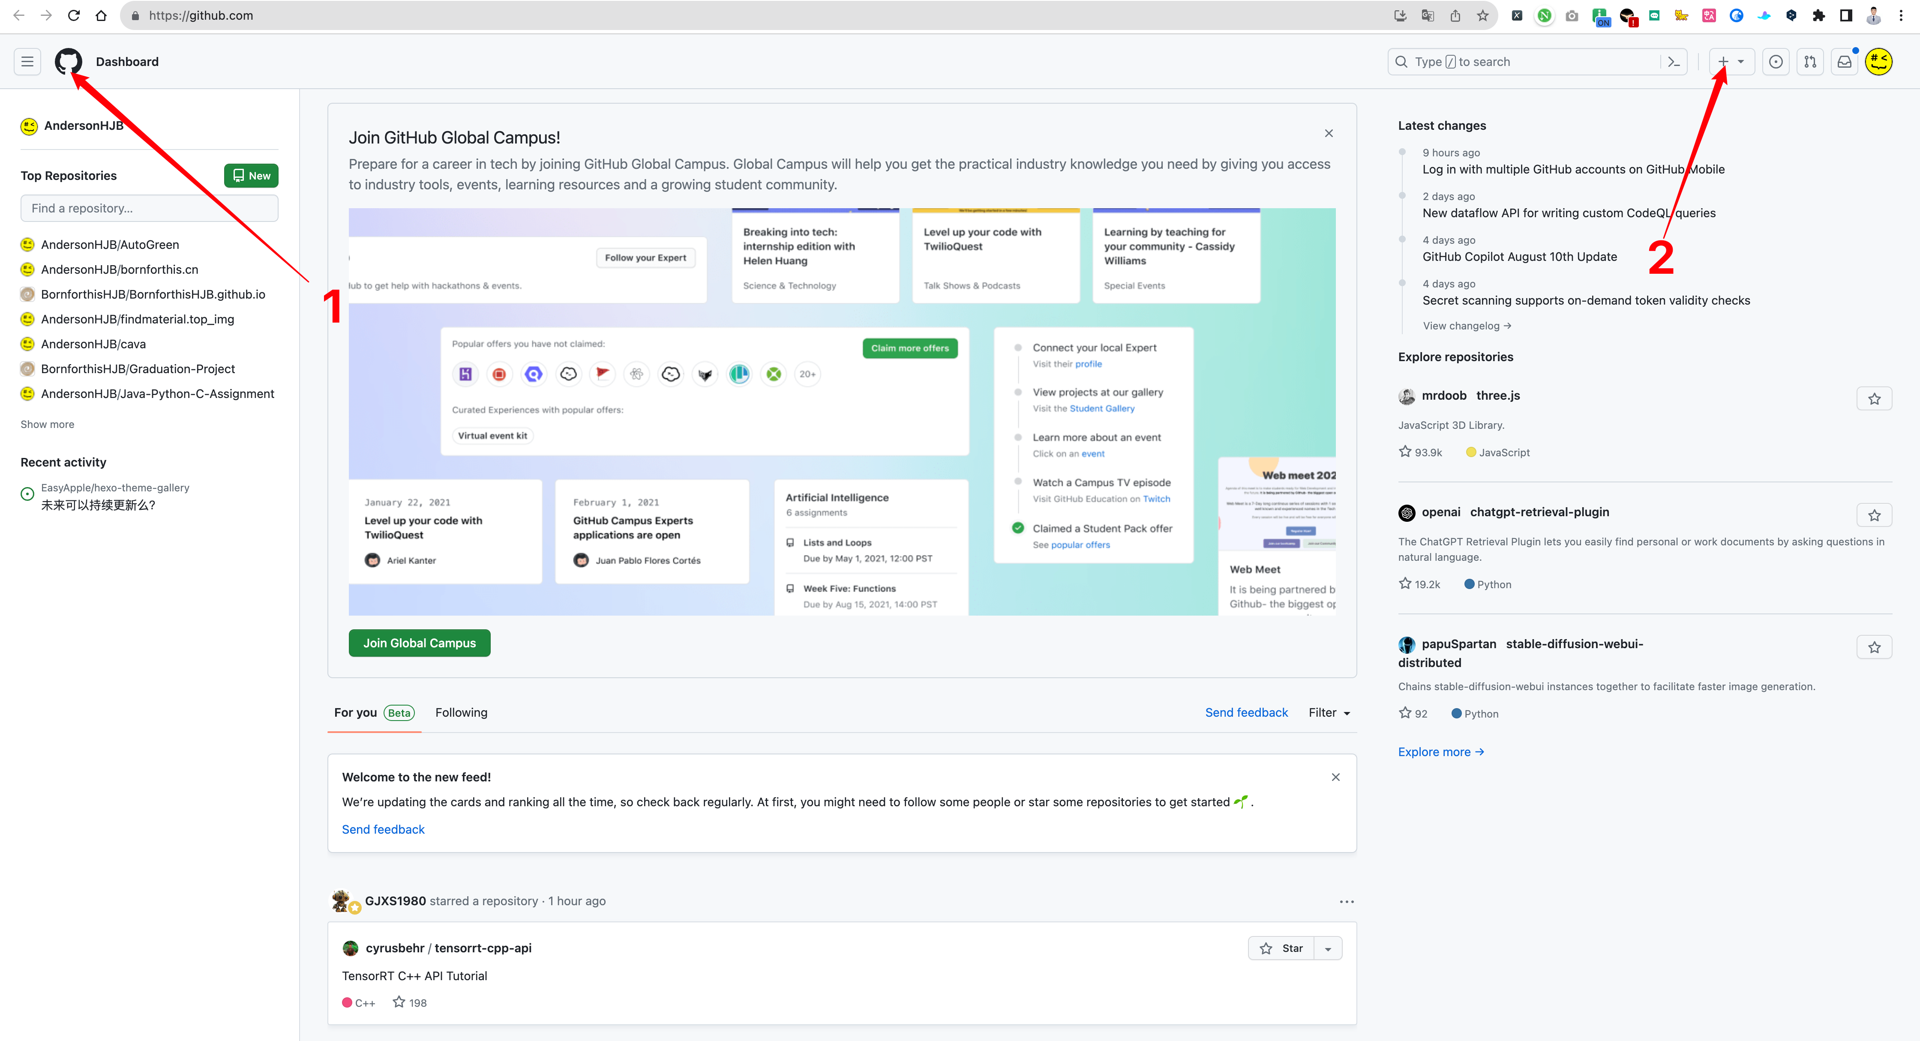The image size is (1920, 1041).
Task: Click Send feedback next to Filter
Action: [1246, 713]
